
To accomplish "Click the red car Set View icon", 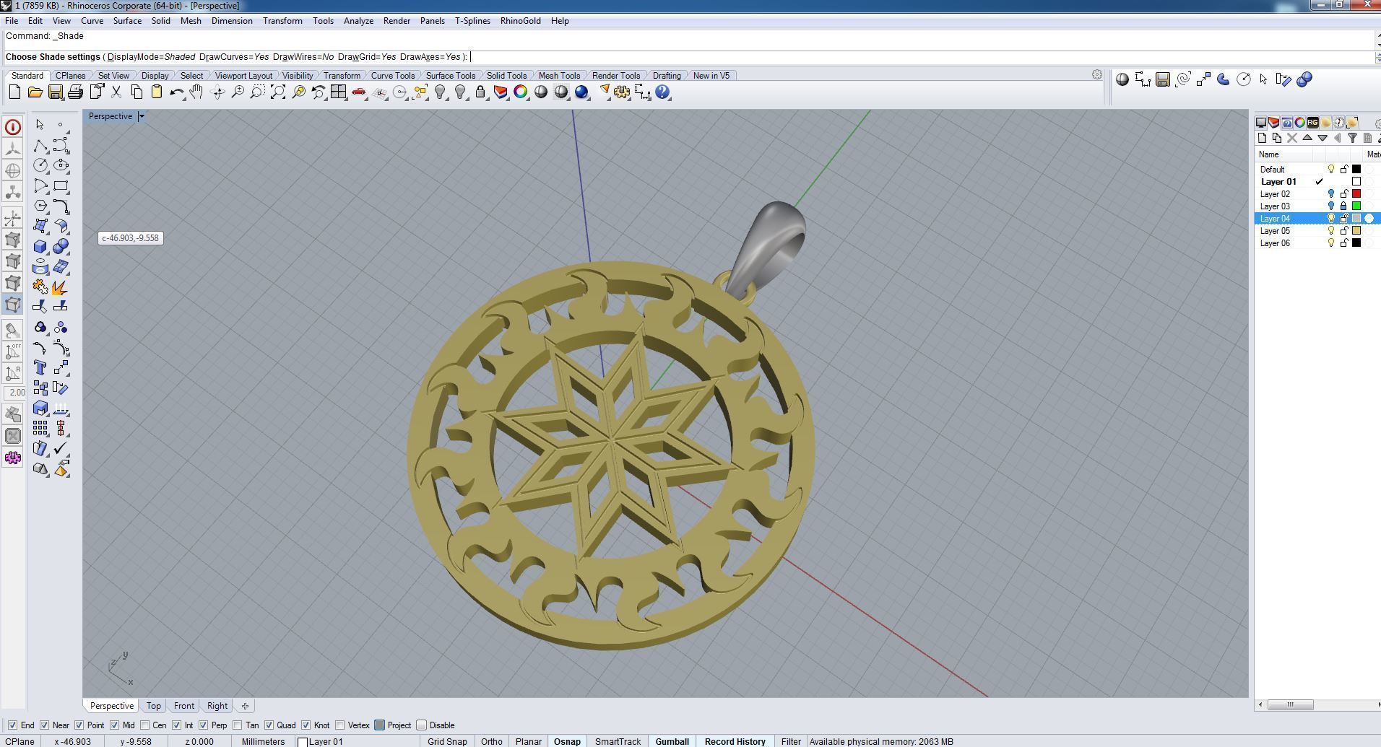I will pos(359,92).
